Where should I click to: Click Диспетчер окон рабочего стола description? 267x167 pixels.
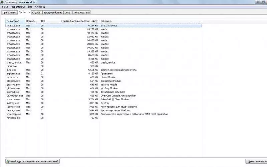[x=118, y=70]
